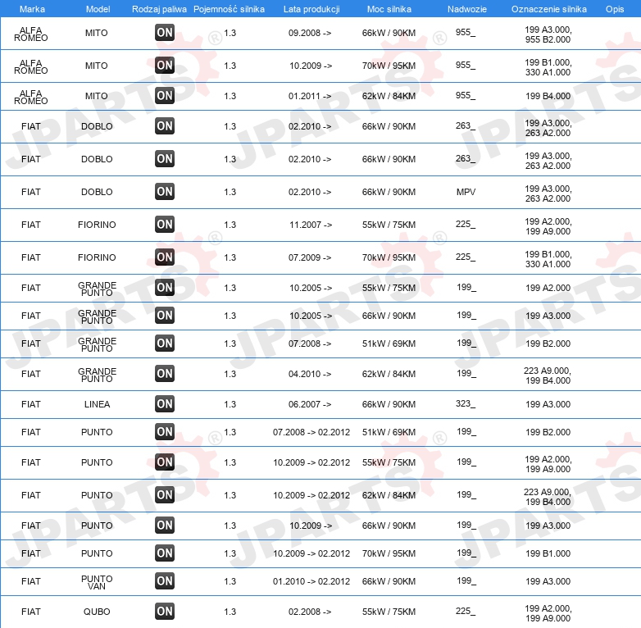641x628 pixels.
Task: Click engine code 199 A3.000 in LINEA row
Action: pyautogui.click(x=548, y=404)
